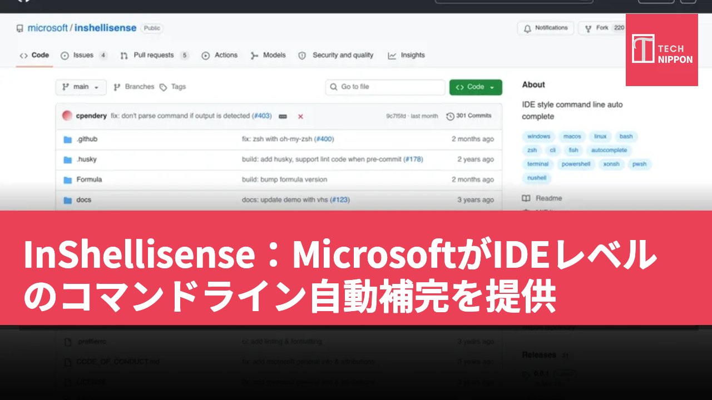
Task: Click commit hash 9c7f5fd
Action: click(x=397, y=116)
